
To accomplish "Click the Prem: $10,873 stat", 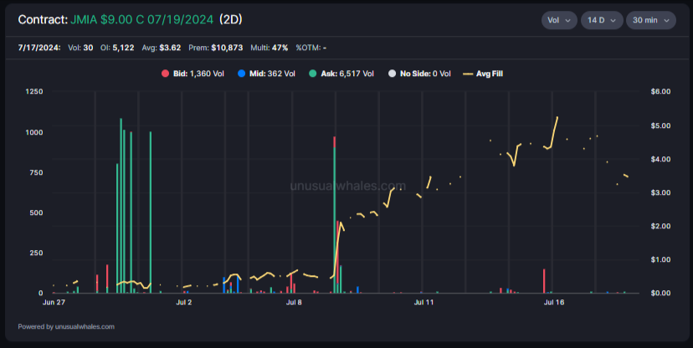I will (216, 48).
